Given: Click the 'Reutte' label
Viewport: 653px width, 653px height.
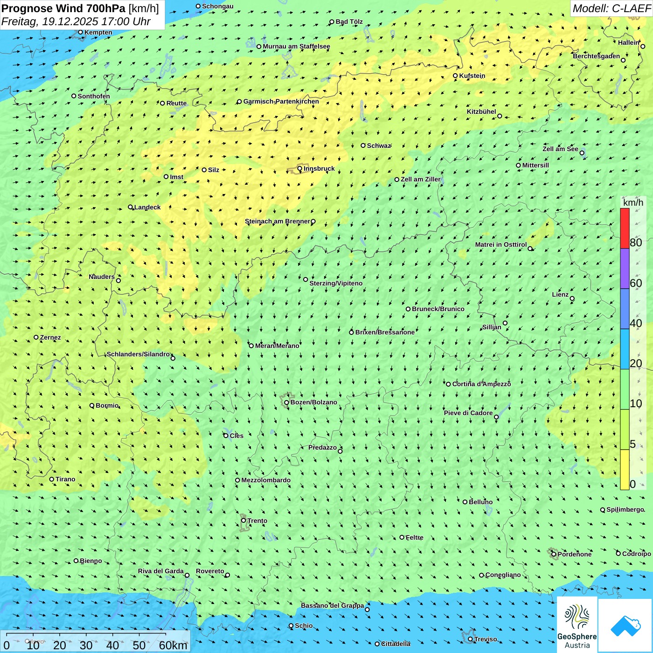Looking at the screenshot, I should coord(176,103).
